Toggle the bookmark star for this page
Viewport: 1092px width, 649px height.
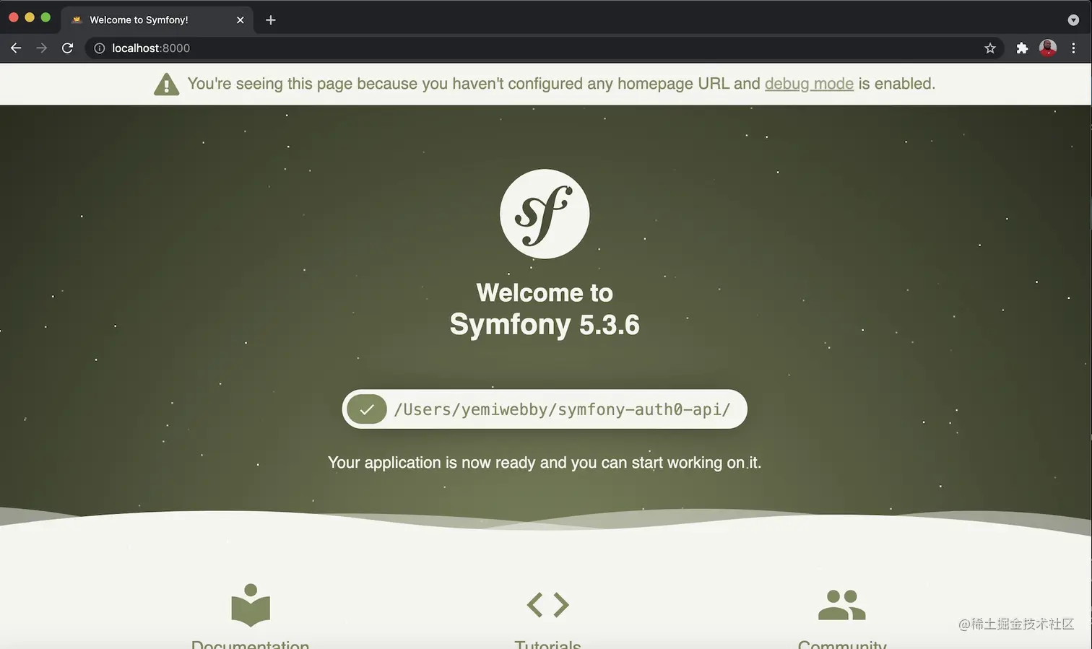click(x=990, y=48)
